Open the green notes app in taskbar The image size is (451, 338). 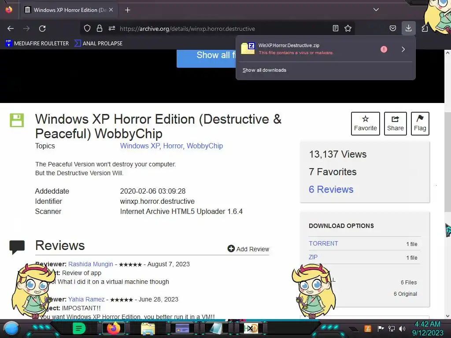(x=79, y=328)
